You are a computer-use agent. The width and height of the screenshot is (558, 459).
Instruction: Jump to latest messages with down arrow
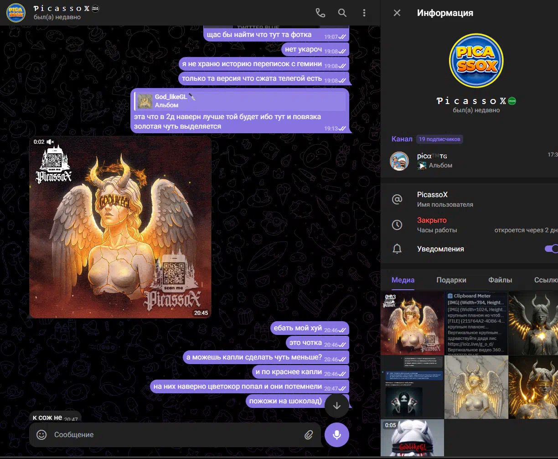tap(337, 406)
